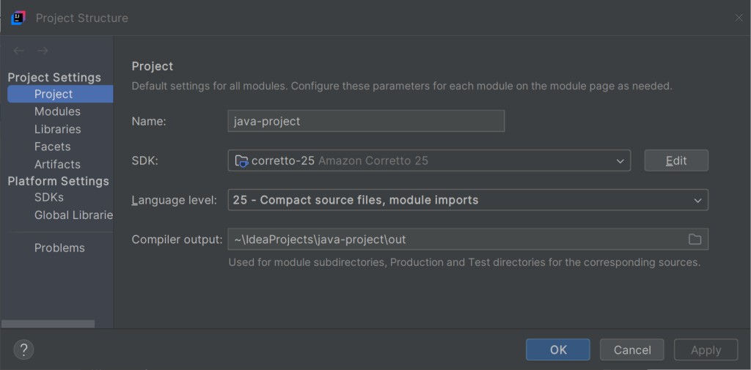Open the SDK dropdown list
Image resolution: width=751 pixels, height=370 pixels.
[620, 160]
